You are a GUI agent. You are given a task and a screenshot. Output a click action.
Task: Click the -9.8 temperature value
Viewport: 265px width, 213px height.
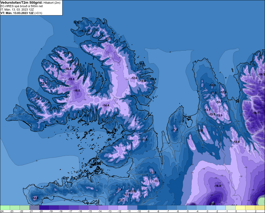(142, 64)
